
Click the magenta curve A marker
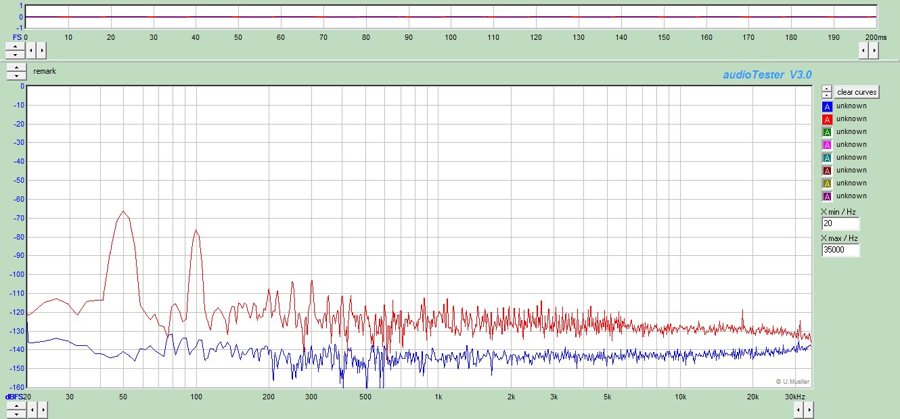[x=826, y=145]
